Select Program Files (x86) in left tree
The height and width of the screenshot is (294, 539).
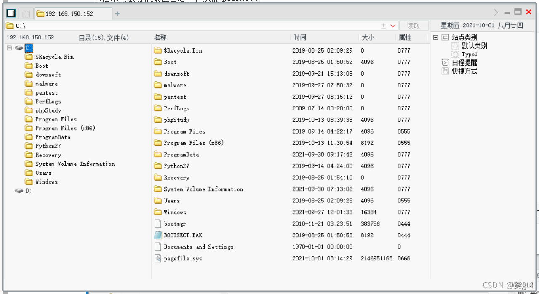point(65,128)
